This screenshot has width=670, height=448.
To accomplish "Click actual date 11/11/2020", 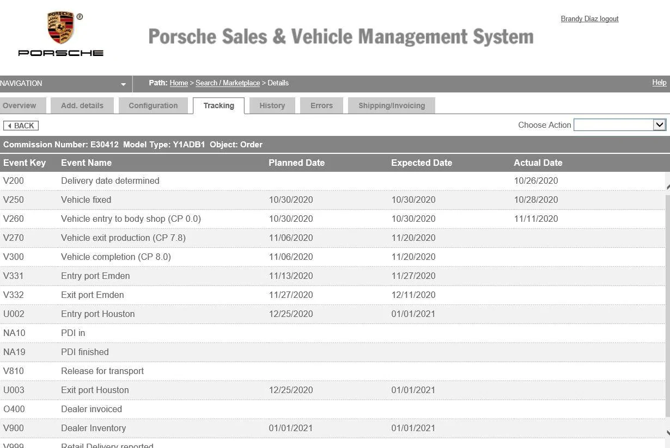I will pos(536,219).
